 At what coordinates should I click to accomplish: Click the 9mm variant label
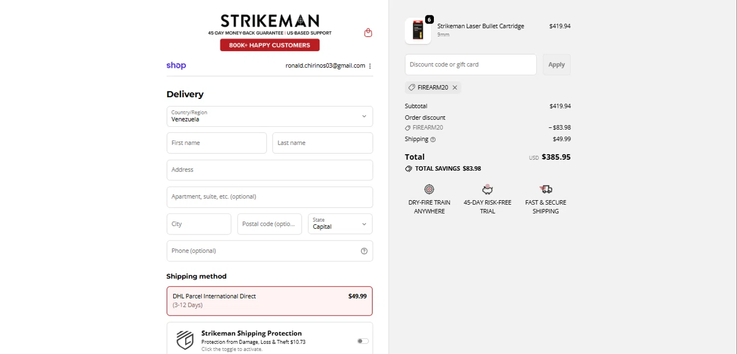pos(443,35)
